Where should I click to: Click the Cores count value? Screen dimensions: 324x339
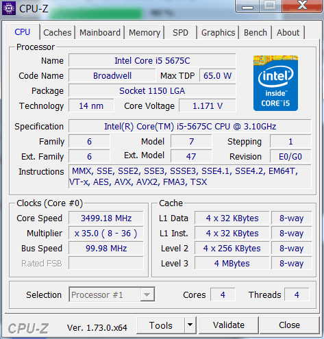223,294
